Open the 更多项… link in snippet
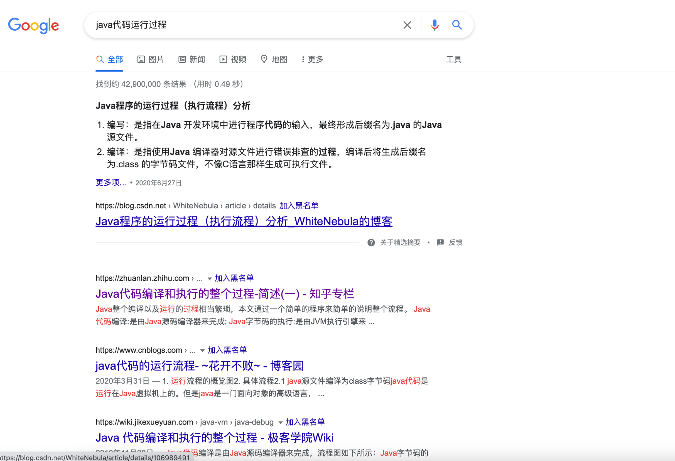 (x=111, y=182)
